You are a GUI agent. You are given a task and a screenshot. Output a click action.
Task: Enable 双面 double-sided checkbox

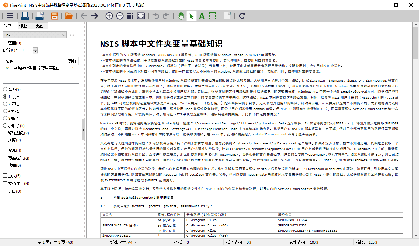point(5,43)
